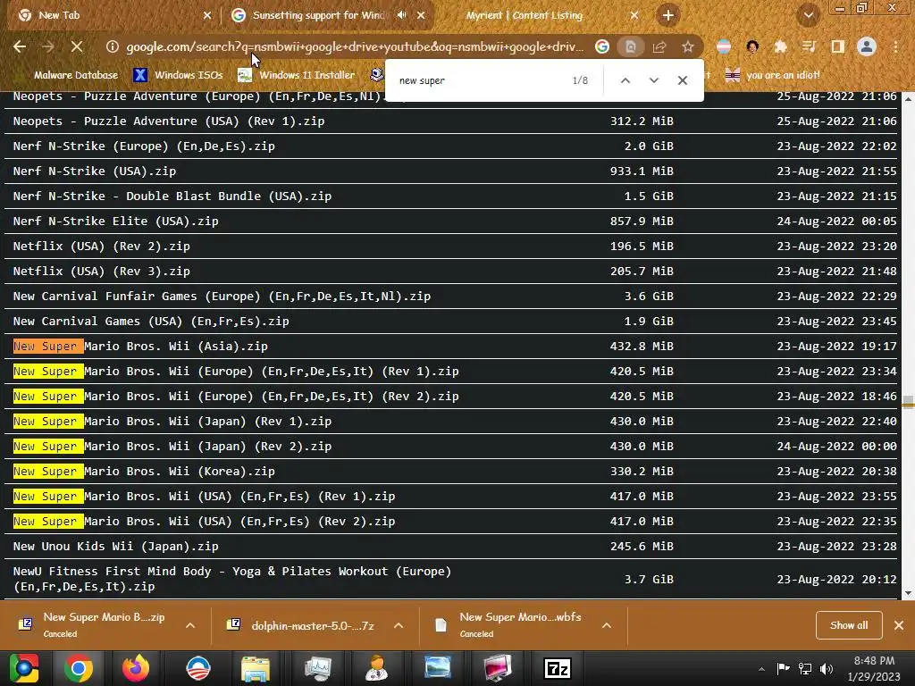Viewport: 915px width, 686px height.
Task: Show hidden system tray icons
Action: tap(761, 669)
